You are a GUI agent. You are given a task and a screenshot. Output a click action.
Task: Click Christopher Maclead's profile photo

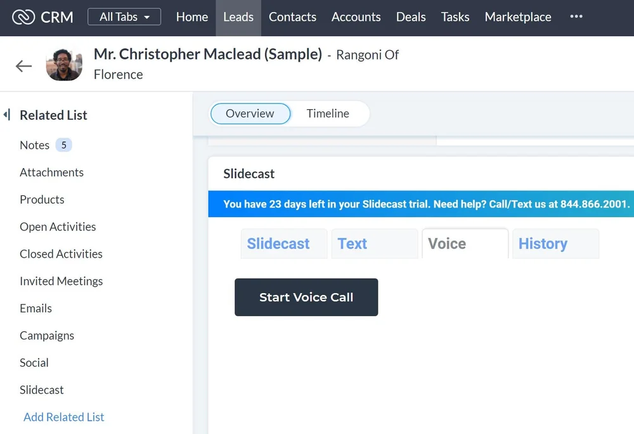[63, 64]
